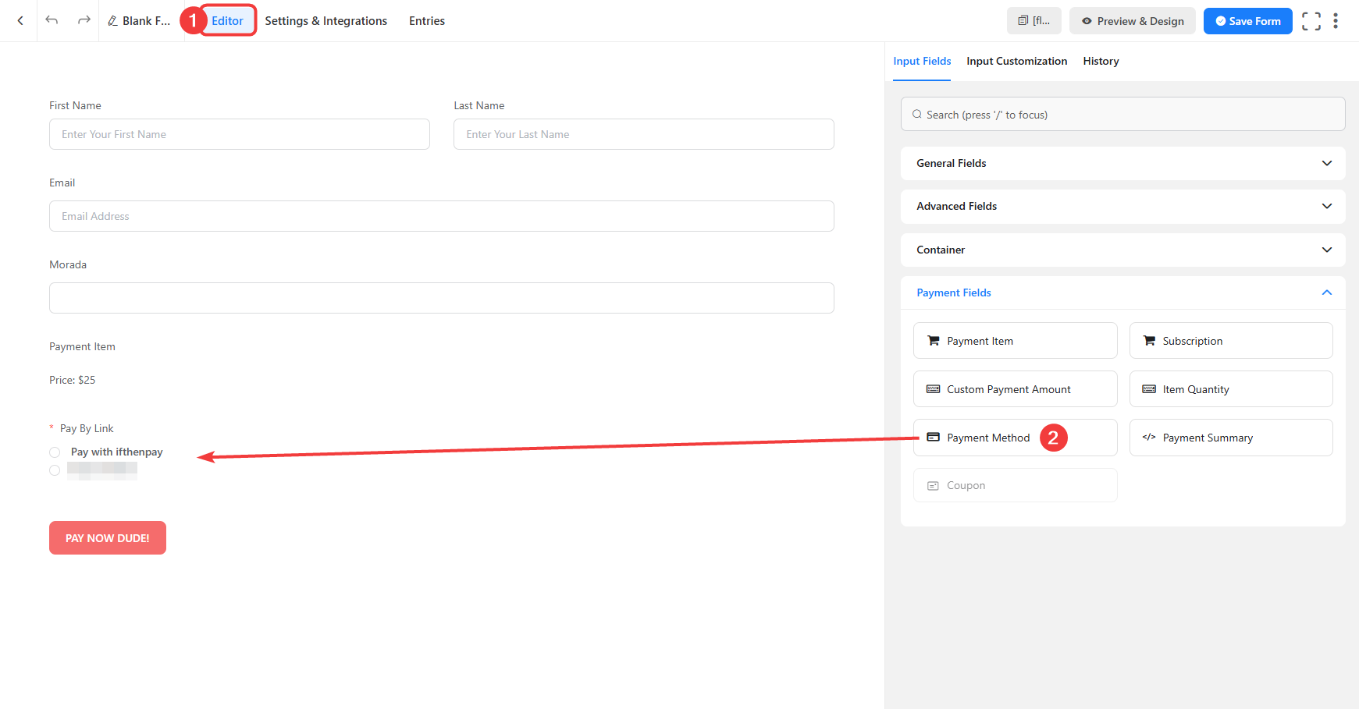Screen dimensions: 1359x709
Task: Focus the Last Name input
Action: 644,134
